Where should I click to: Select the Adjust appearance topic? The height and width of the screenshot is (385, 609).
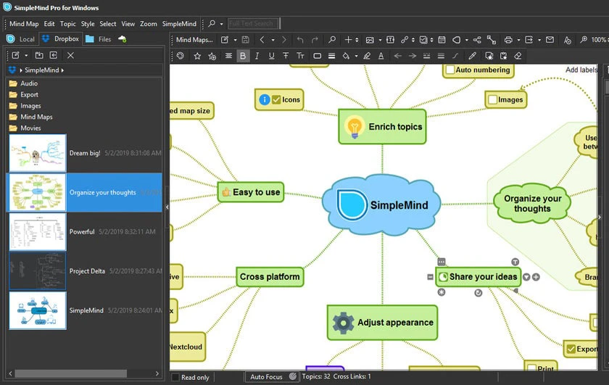click(x=382, y=323)
